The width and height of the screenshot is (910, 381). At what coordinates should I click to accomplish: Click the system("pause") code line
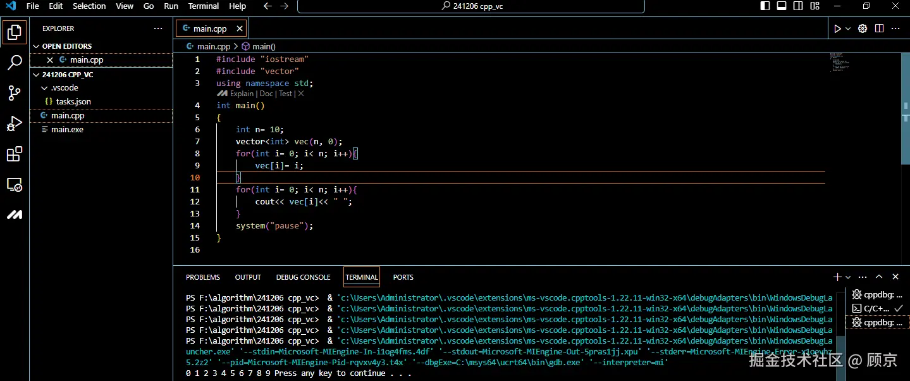pyautogui.click(x=274, y=226)
